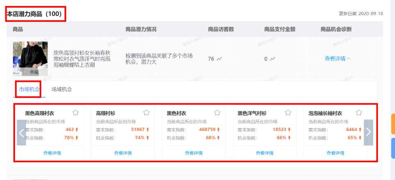Go to next market cards with right arrow
The width and height of the screenshot is (395, 180).
368,132
